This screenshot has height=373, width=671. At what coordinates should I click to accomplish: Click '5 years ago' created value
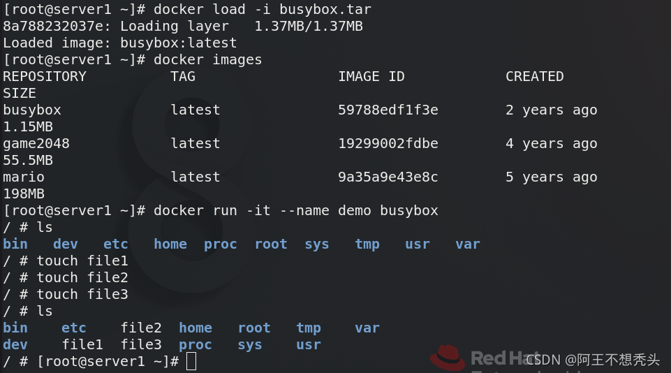click(x=551, y=177)
